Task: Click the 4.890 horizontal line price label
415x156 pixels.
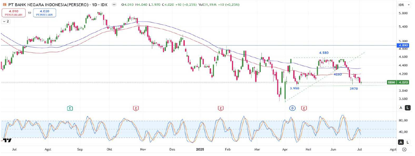Action: pos(403,45)
